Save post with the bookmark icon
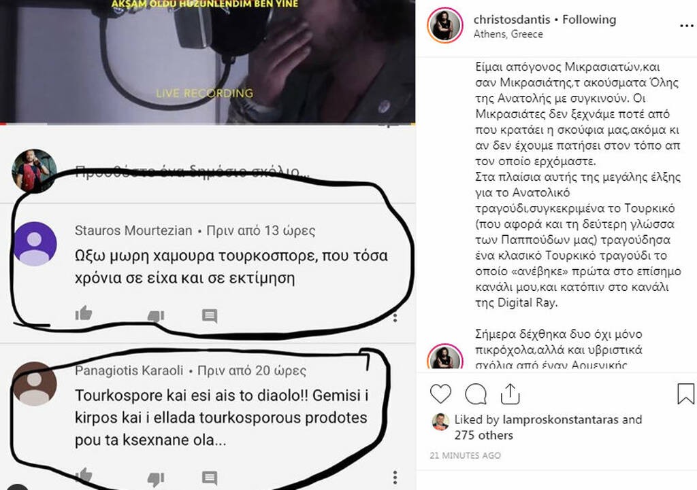The height and width of the screenshot is (490, 697). coord(685,393)
